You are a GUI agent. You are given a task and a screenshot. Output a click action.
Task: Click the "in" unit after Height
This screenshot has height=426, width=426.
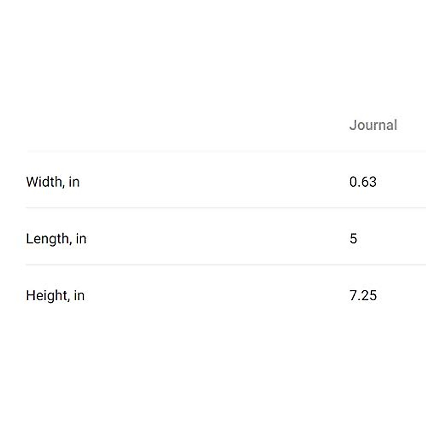pyautogui.click(x=79, y=296)
